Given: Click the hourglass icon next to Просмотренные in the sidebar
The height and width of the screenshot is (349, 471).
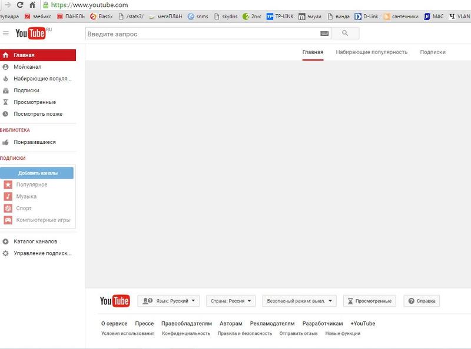Looking at the screenshot, I should click(x=5, y=102).
